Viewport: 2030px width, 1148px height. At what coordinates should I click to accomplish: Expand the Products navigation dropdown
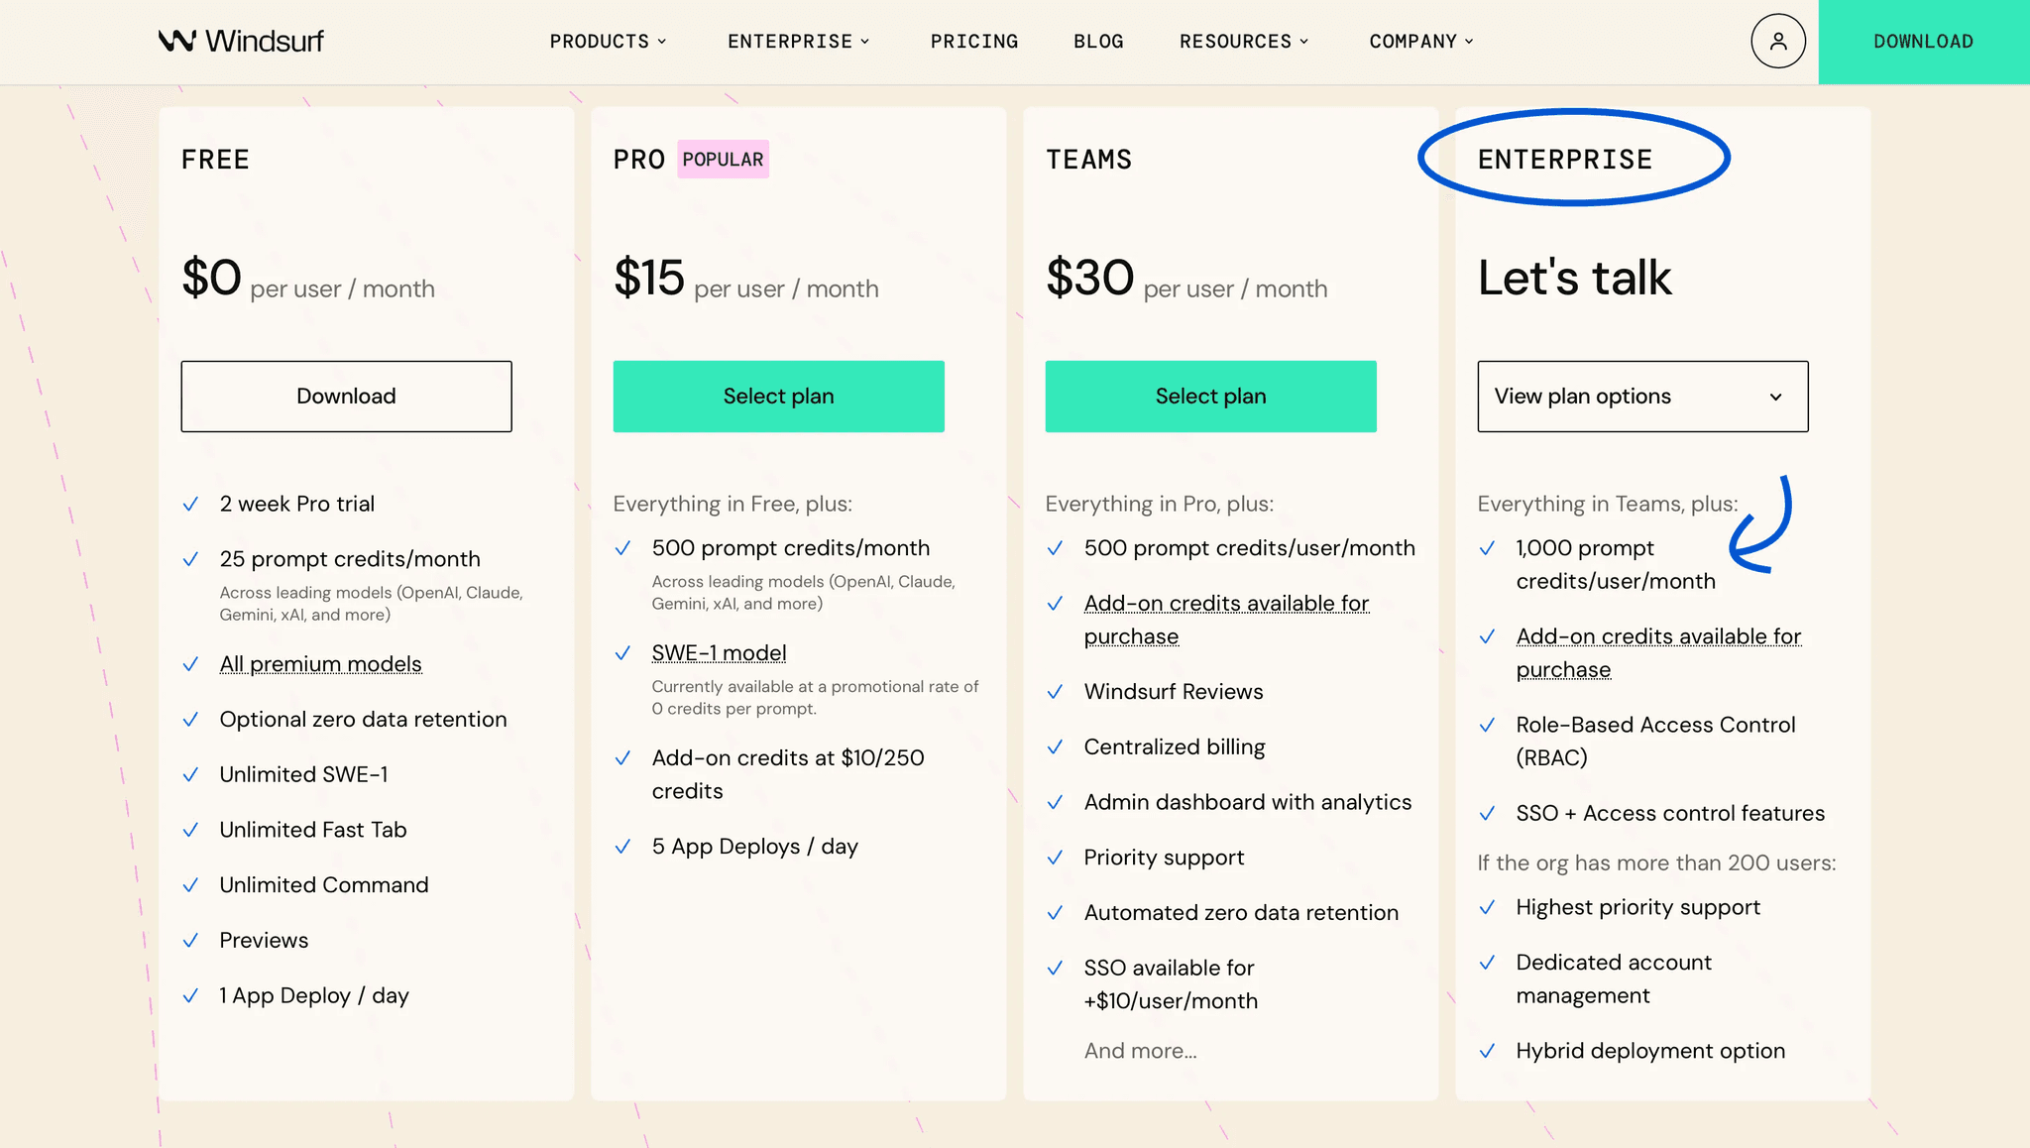point(608,42)
